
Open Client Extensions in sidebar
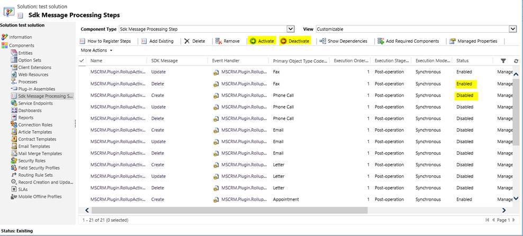35,67
